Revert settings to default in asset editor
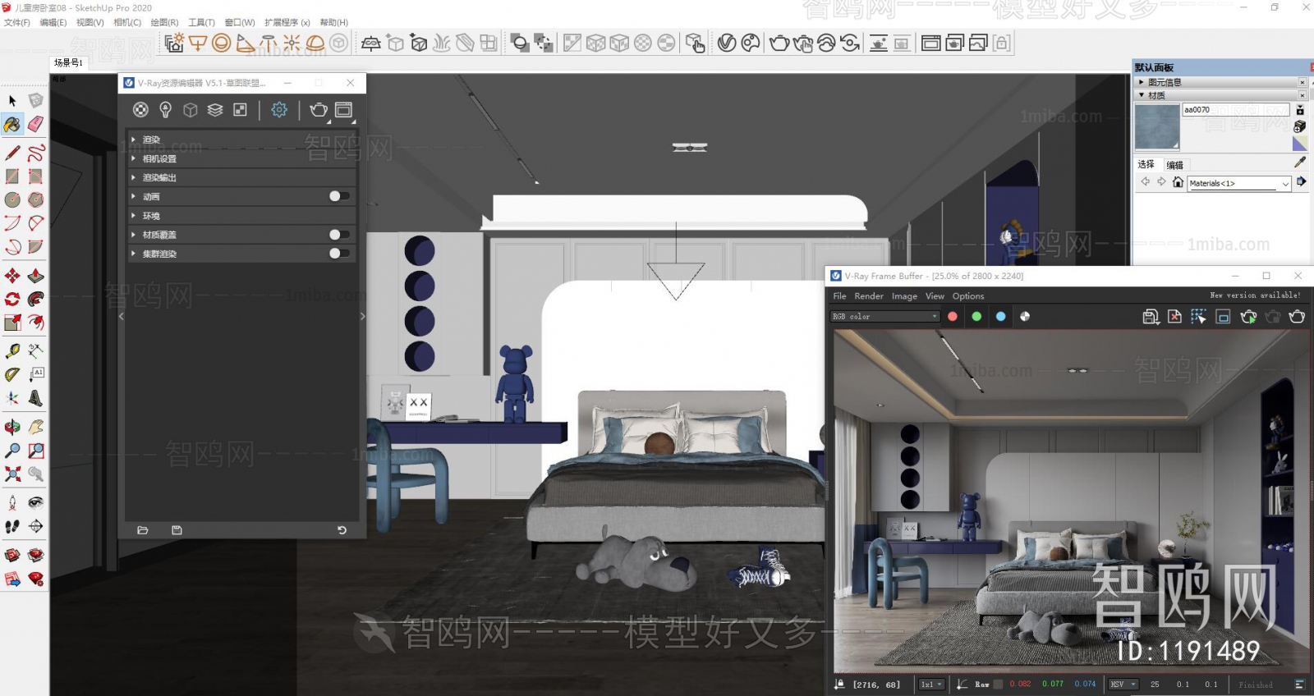 coord(342,530)
